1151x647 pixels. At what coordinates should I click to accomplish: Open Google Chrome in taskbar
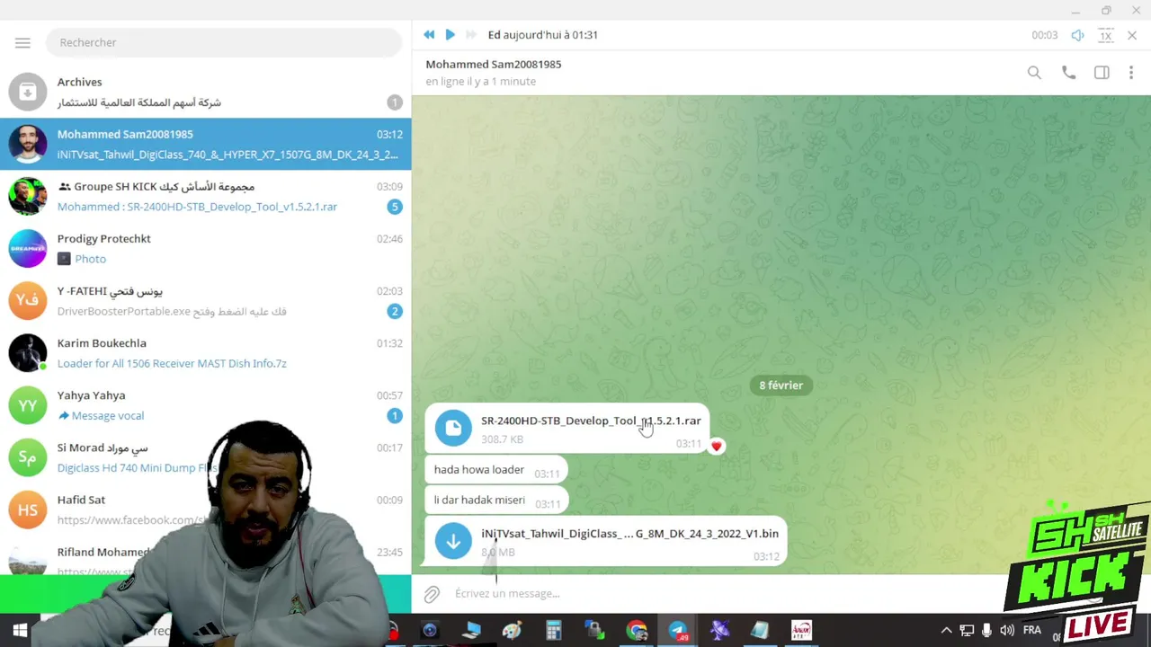pyautogui.click(x=637, y=631)
